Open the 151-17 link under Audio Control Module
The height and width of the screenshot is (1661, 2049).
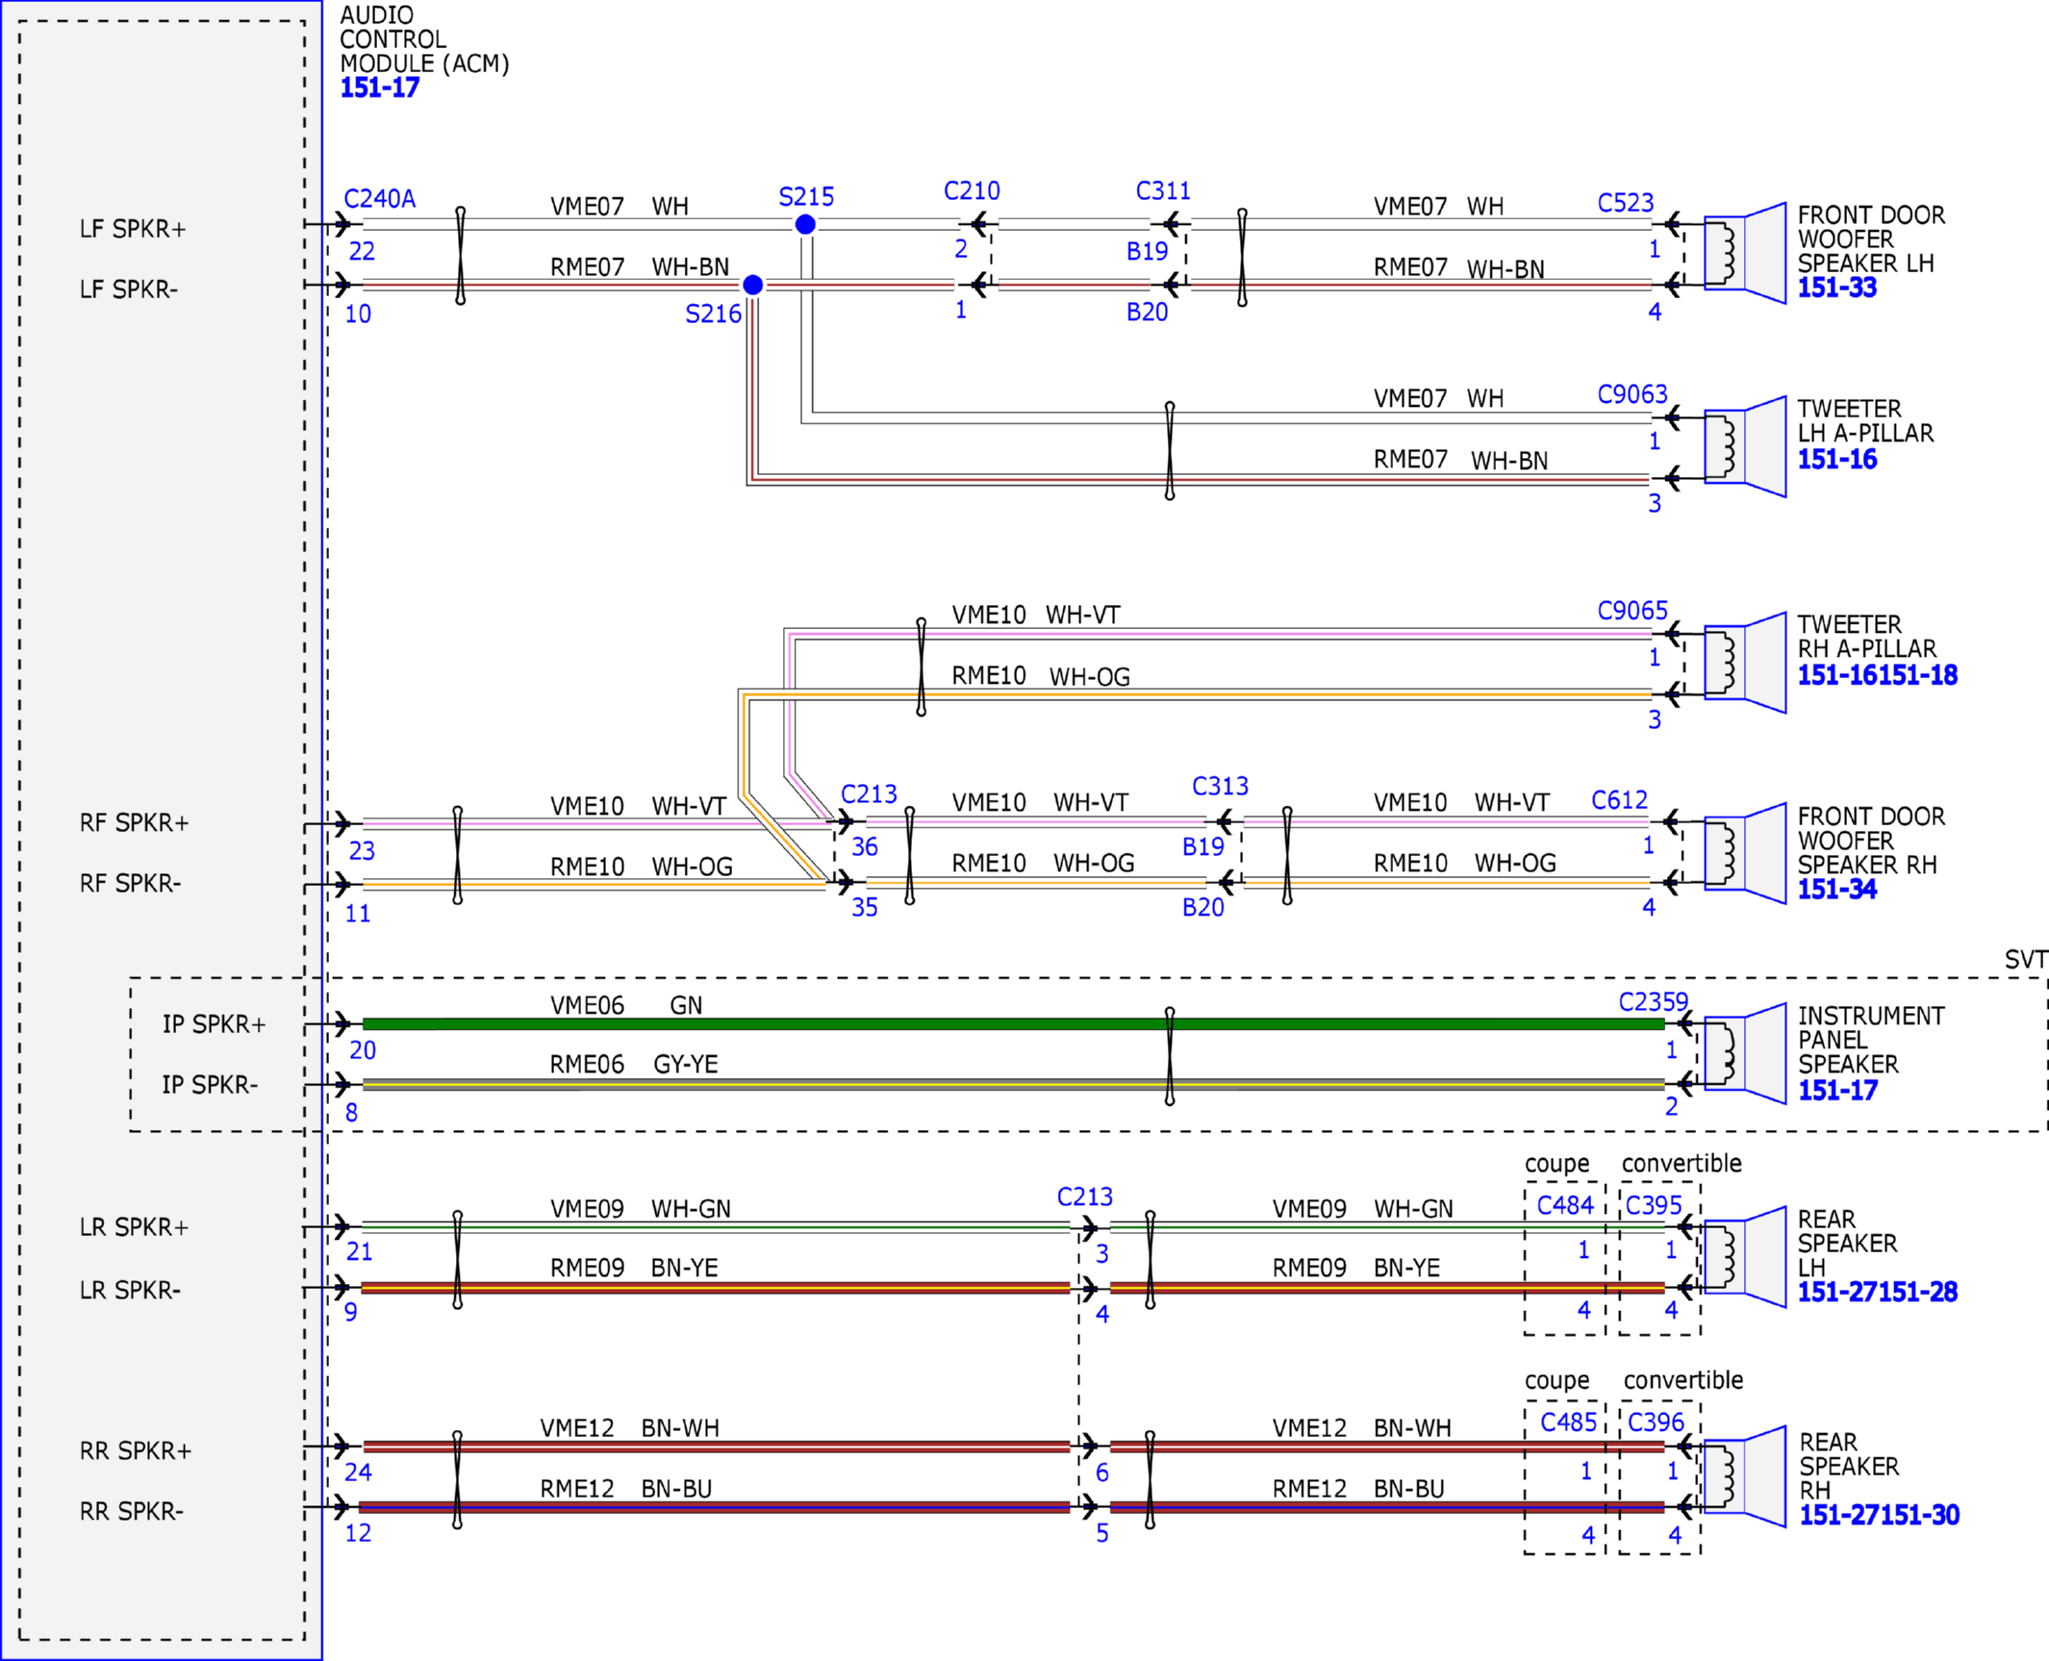pos(380,88)
